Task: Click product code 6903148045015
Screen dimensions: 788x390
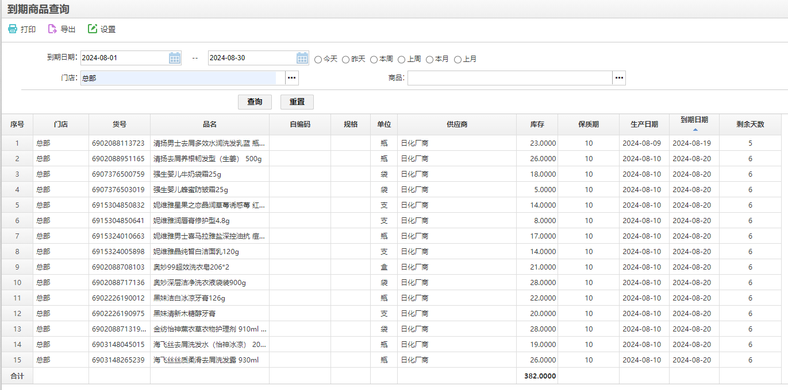Action: [118, 344]
